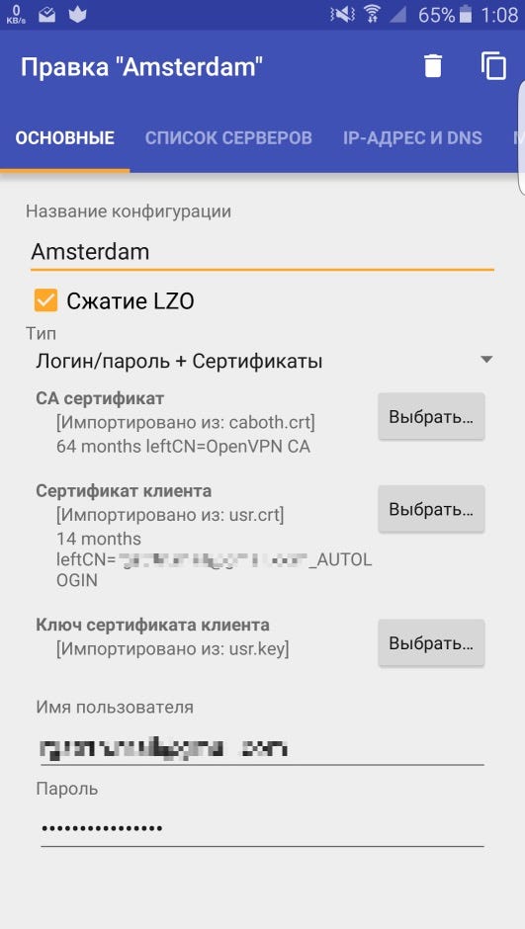The width and height of the screenshot is (525, 929).
Task: Switch to IP-АДРЕС И DNS tab
Action: point(412,138)
